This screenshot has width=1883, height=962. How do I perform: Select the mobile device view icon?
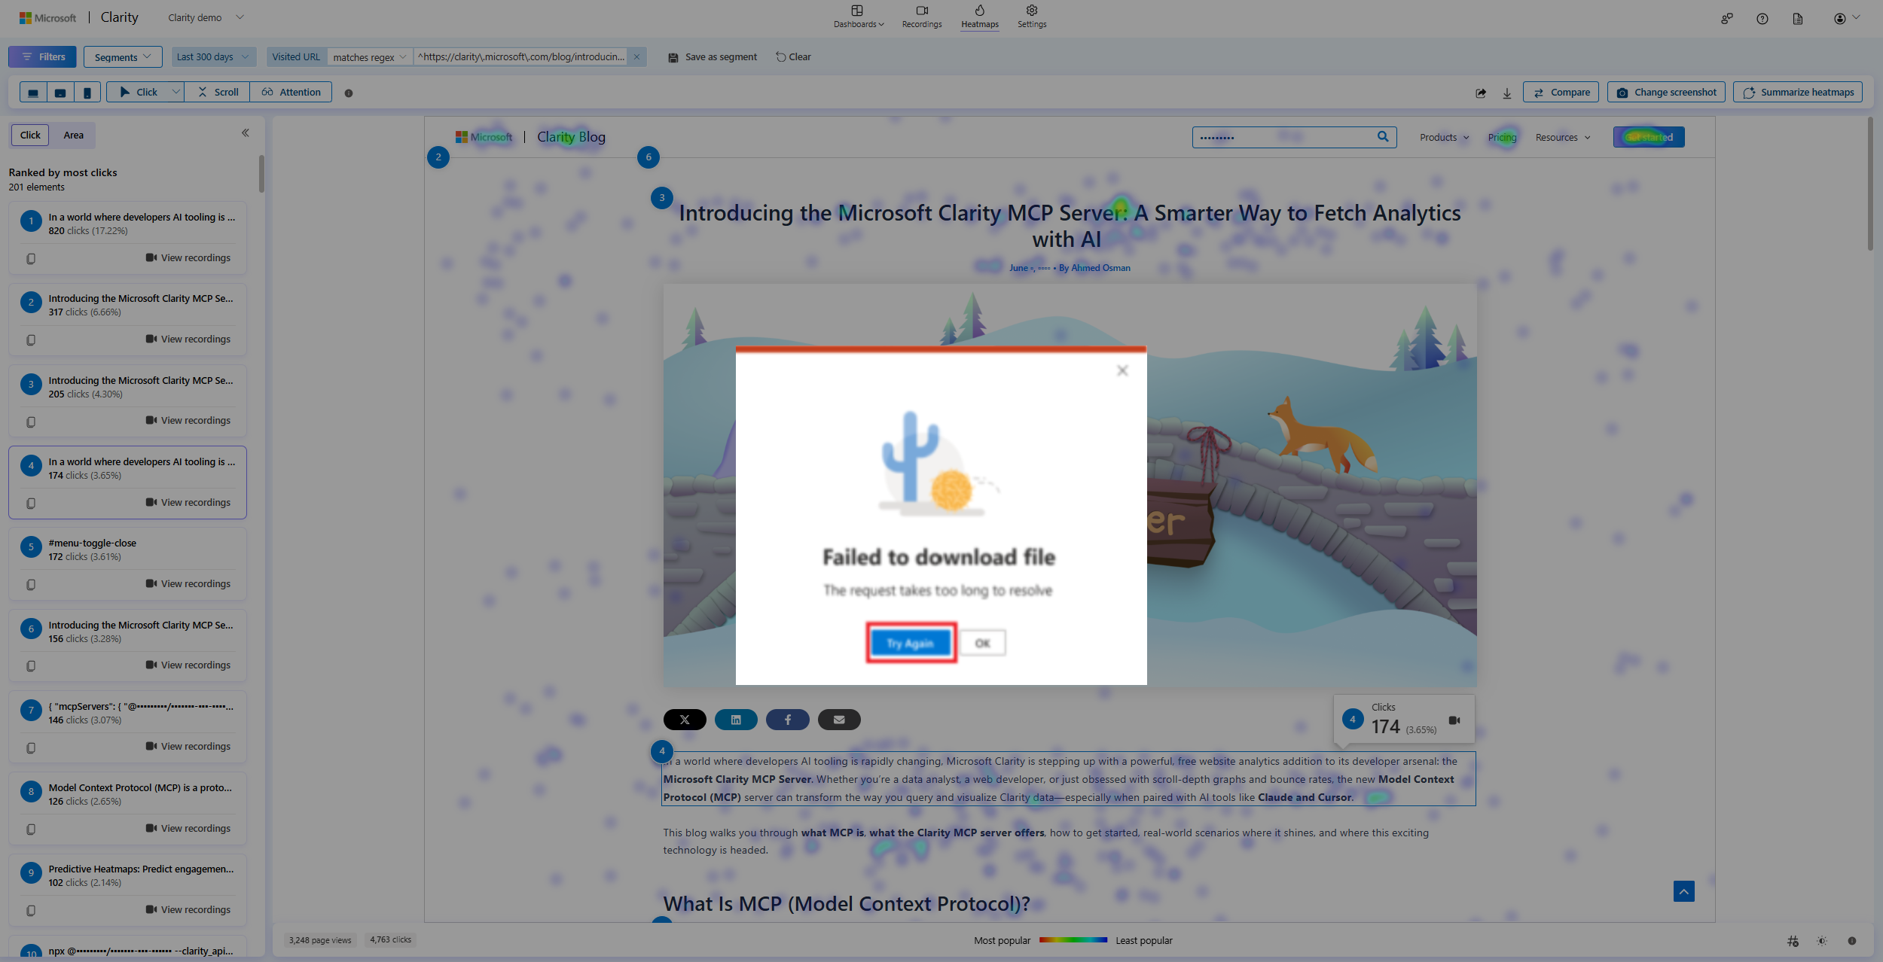87,93
